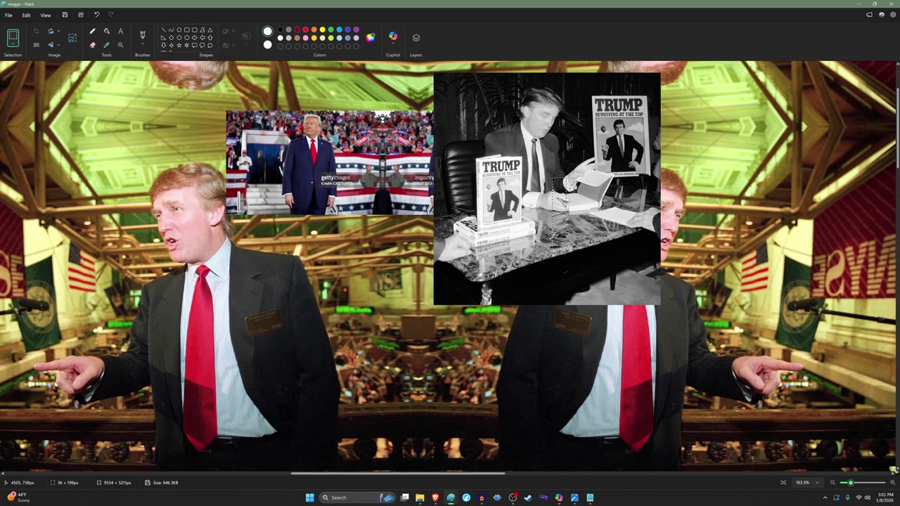Open the Brave browser from taskbar
900x506 pixels.
435,498
